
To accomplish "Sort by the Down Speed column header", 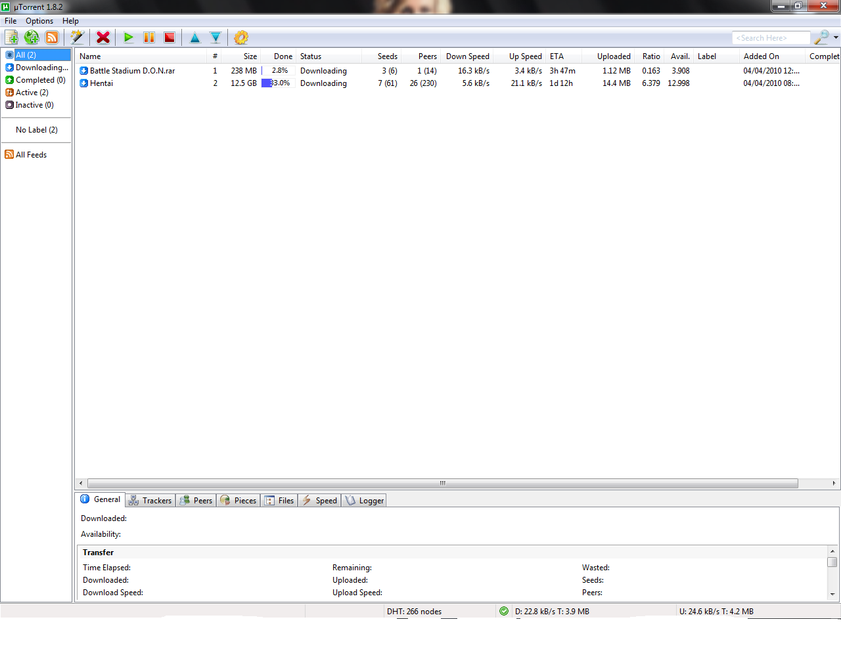I will coord(468,56).
